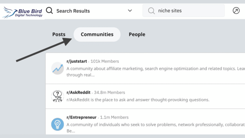
Task: Click the r/Entrepreneur lightbulb avatar
Action: coord(57,124)
